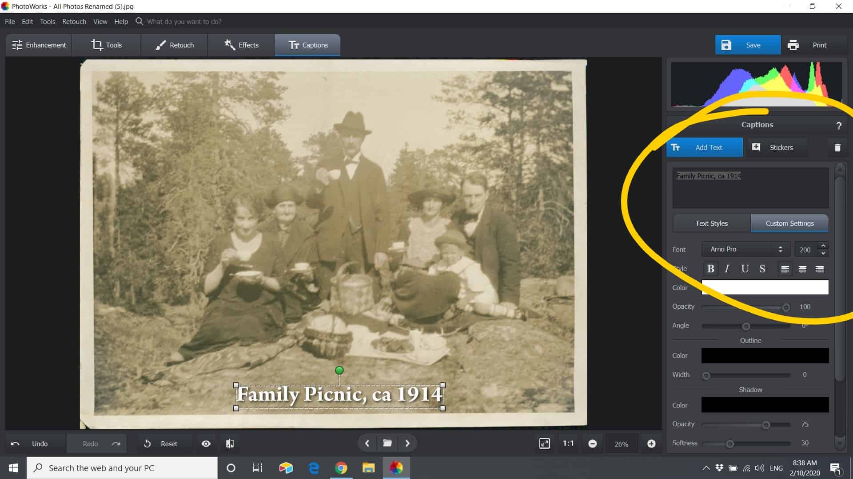Image resolution: width=853 pixels, height=479 pixels.
Task: Toggle underline text formatting
Action: tap(745, 268)
